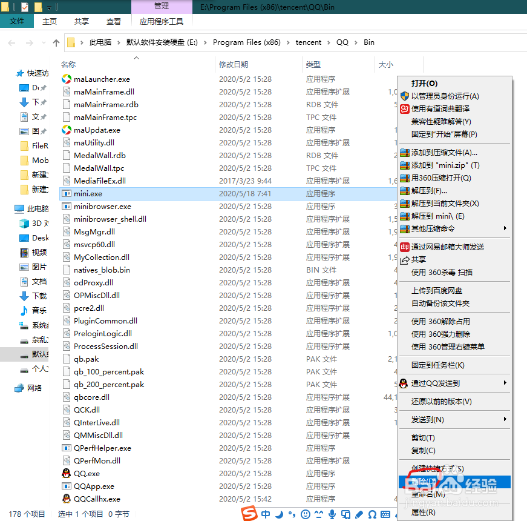
Task: Click the Sogou soft keyboard icon
Action: click(385, 514)
